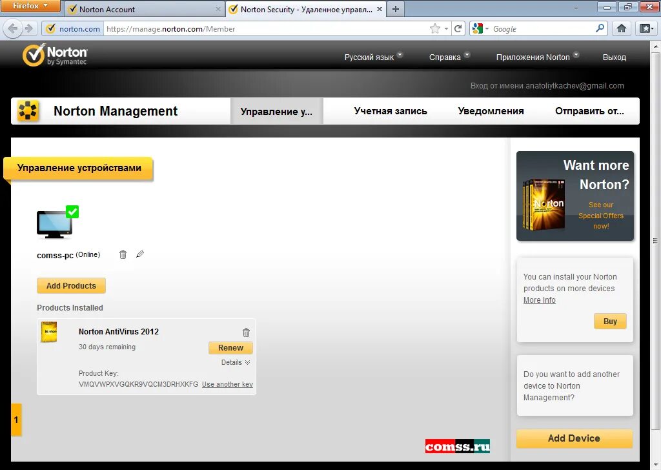661x470 pixels.
Task: Click the product key VMQVWPXVGQKR9VQCM3DRHXKFG text
Action: click(x=138, y=384)
